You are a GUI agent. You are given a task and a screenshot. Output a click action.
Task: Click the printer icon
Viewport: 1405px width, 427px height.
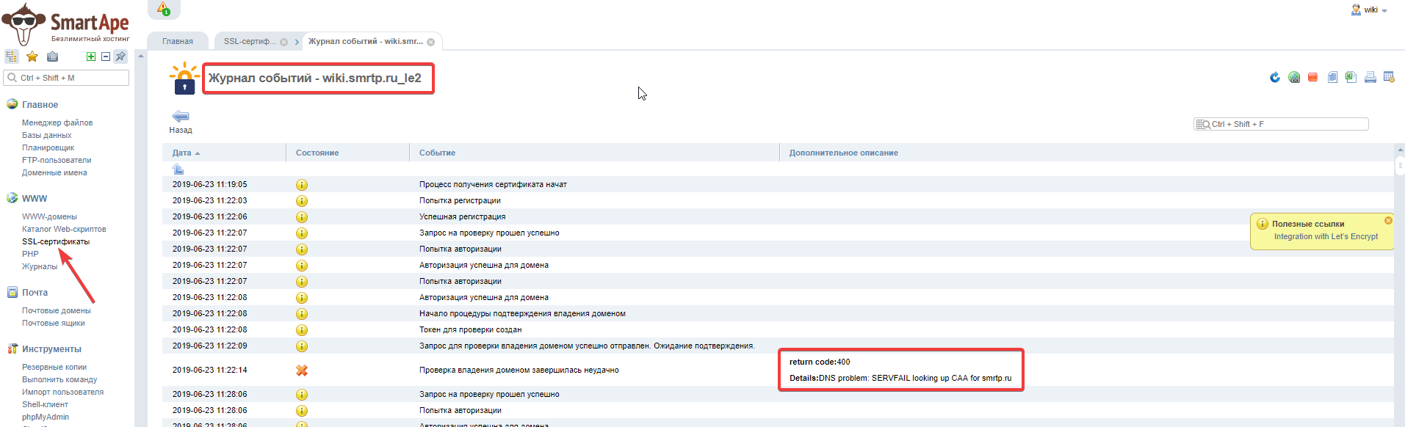pos(1370,77)
